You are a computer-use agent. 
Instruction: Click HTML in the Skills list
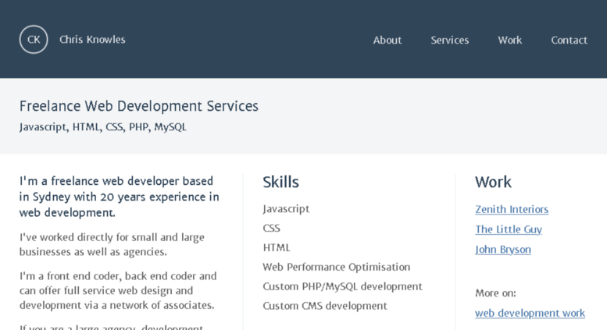277,247
